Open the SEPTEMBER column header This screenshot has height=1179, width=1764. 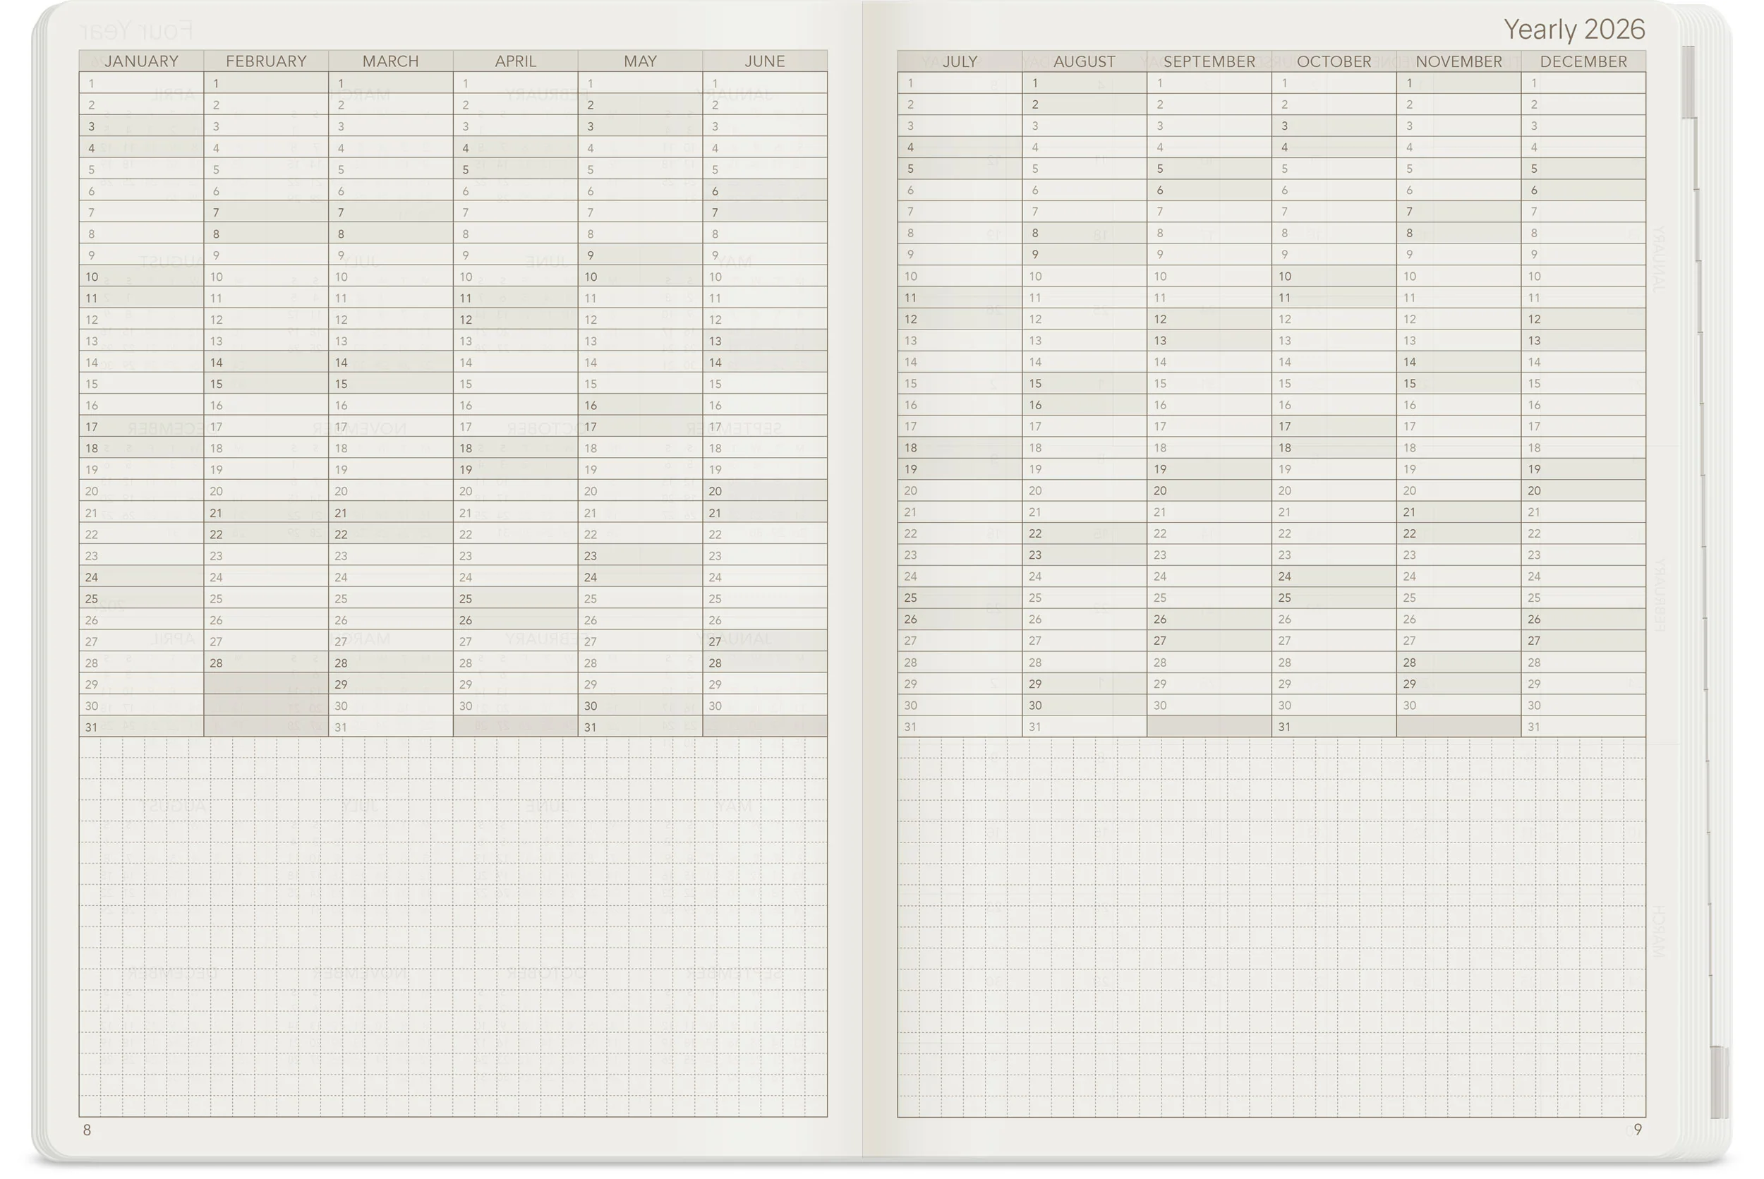tap(1209, 61)
